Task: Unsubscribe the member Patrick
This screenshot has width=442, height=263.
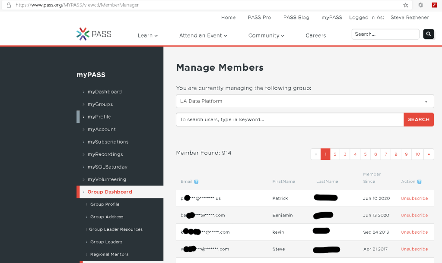Action: click(x=414, y=198)
